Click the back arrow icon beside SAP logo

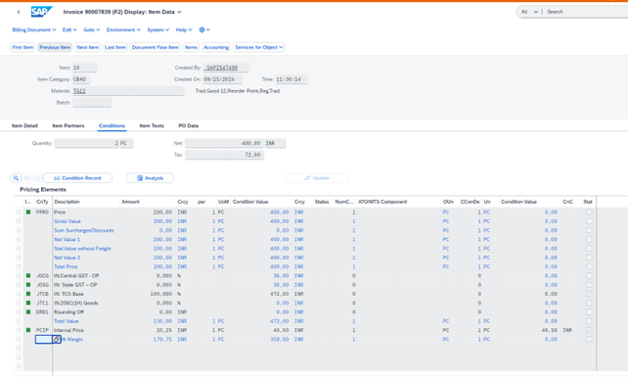click(19, 12)
